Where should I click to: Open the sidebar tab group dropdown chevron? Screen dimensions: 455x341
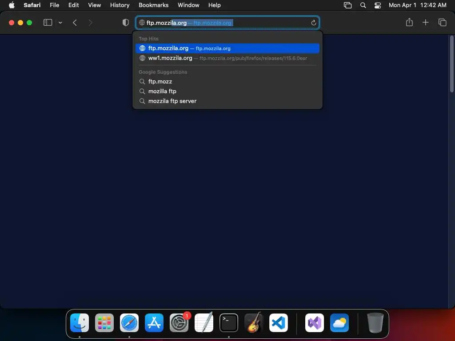[60, 23]
